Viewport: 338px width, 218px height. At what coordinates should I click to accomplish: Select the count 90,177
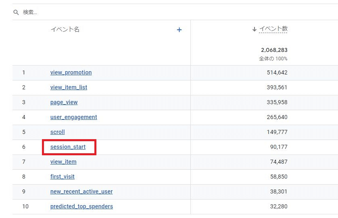[279, 147]
